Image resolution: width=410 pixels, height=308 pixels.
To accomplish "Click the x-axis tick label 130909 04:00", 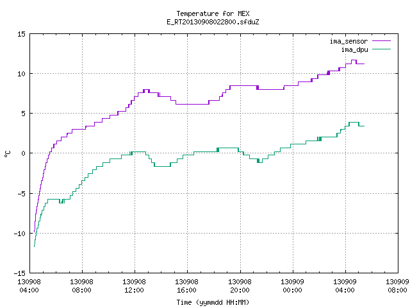I will click(345, 286).
